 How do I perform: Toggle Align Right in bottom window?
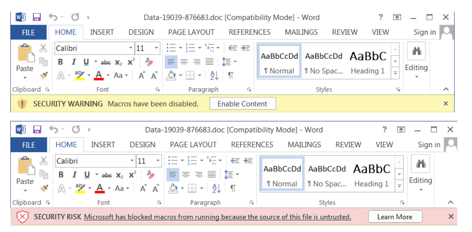(199, 174)
